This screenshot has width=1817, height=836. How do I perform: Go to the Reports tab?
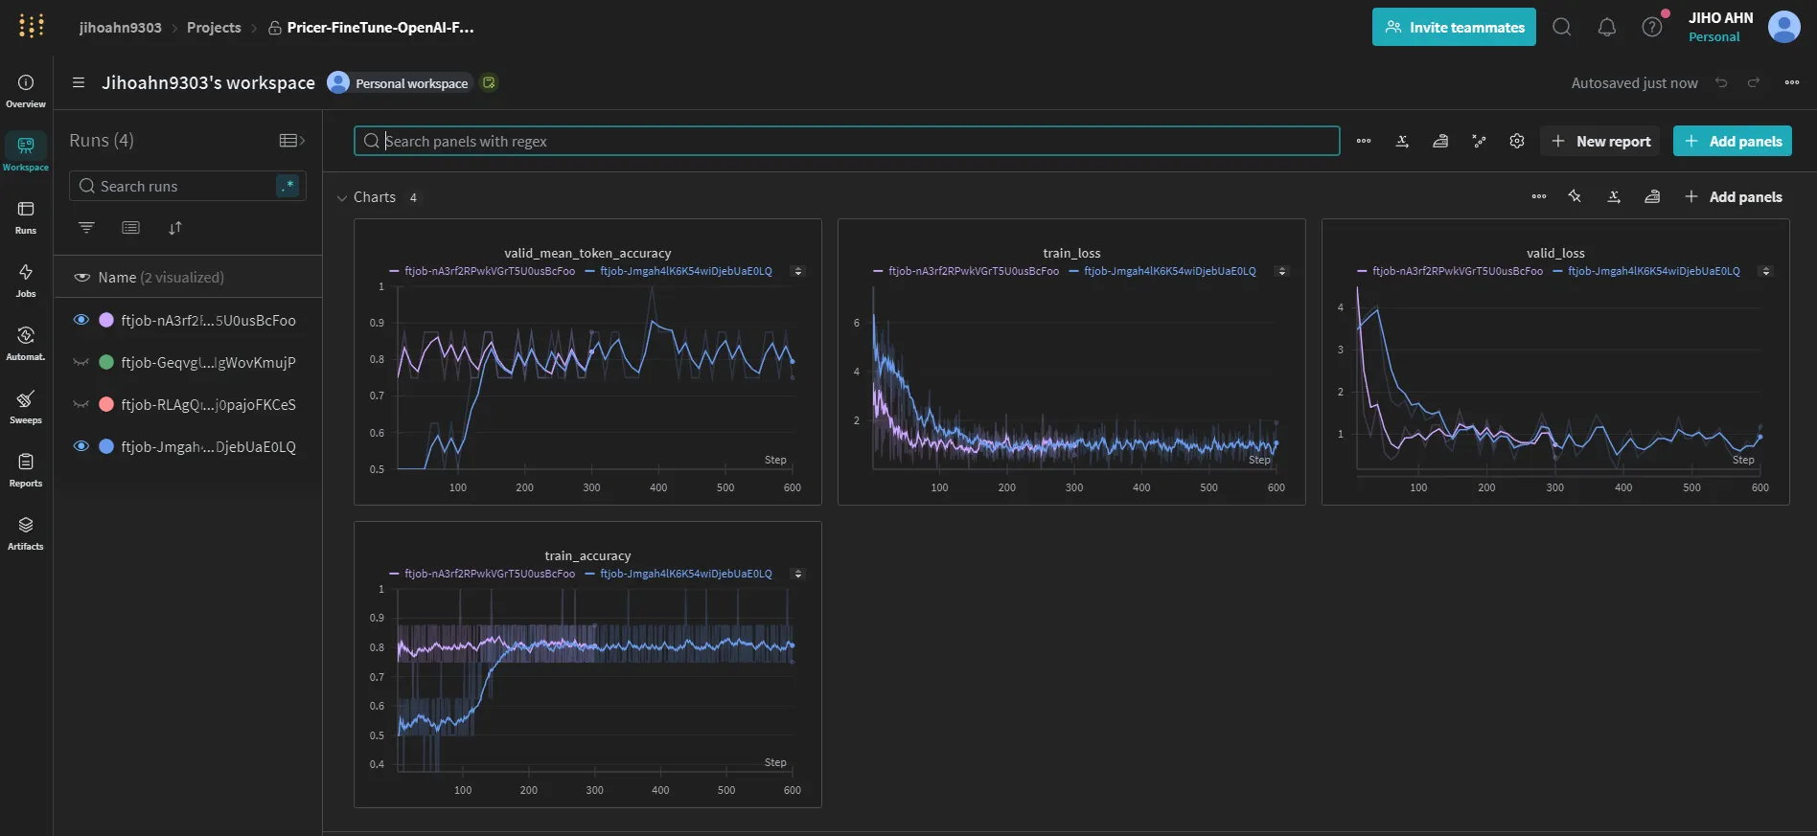tap(26, 469)
